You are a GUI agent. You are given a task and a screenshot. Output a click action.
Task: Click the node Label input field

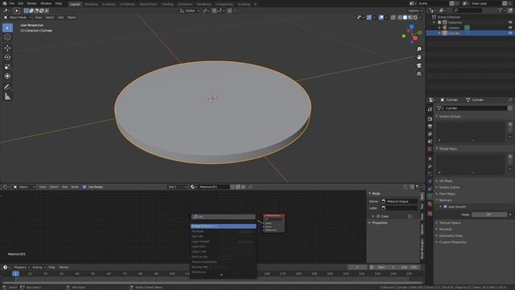point(399,208)
